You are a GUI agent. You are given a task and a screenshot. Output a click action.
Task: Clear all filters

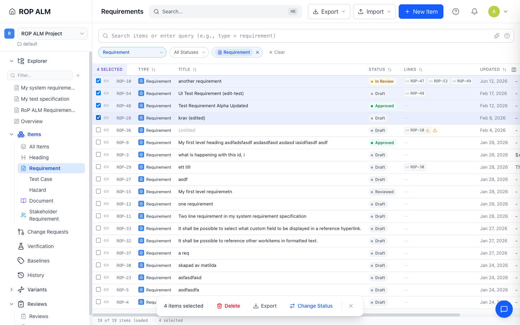point(277,52)
